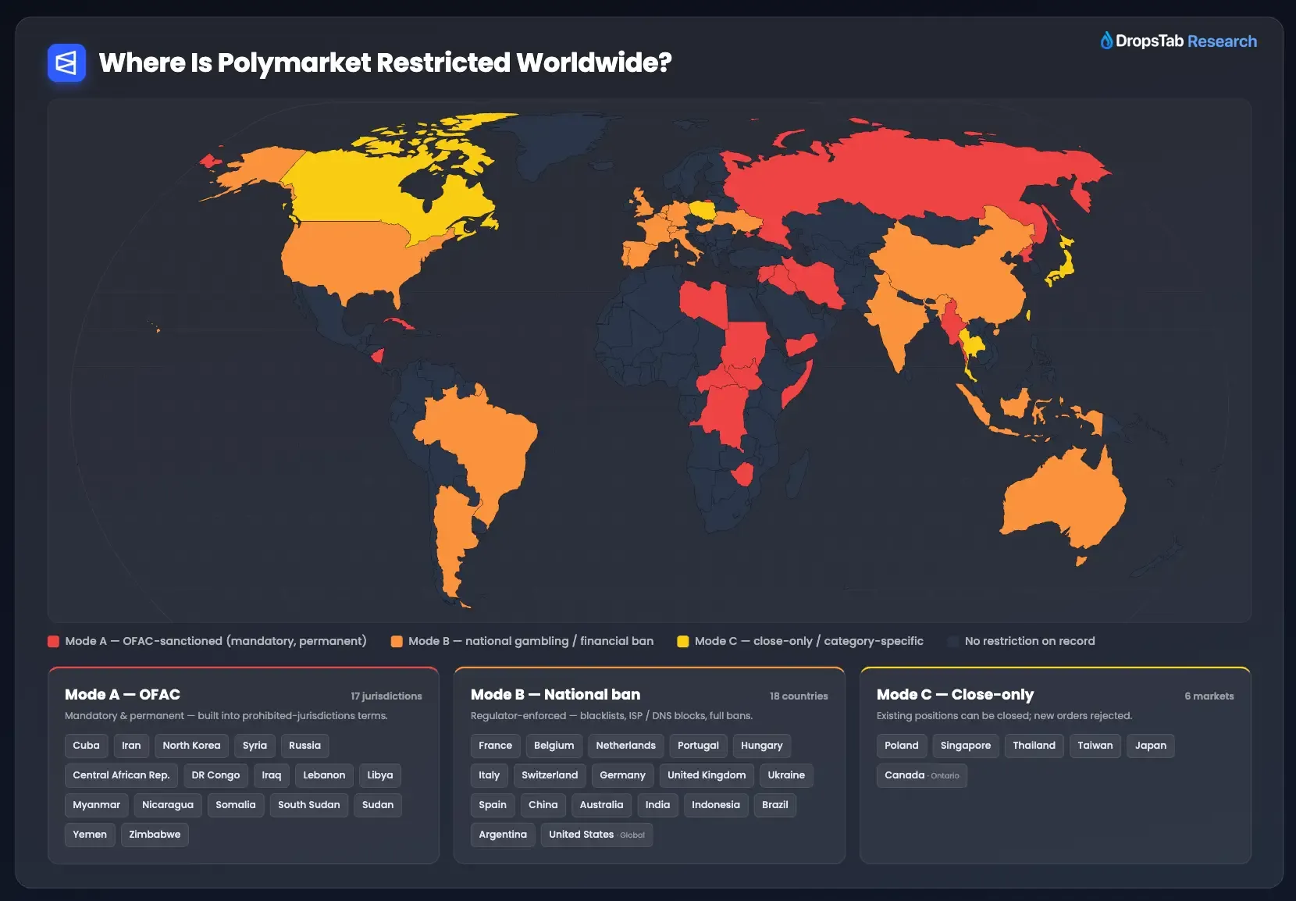Image resolution: width=1296 pixels, height=901 pixels.
Task: Choose the Spain tag
Action: point(493,805)
